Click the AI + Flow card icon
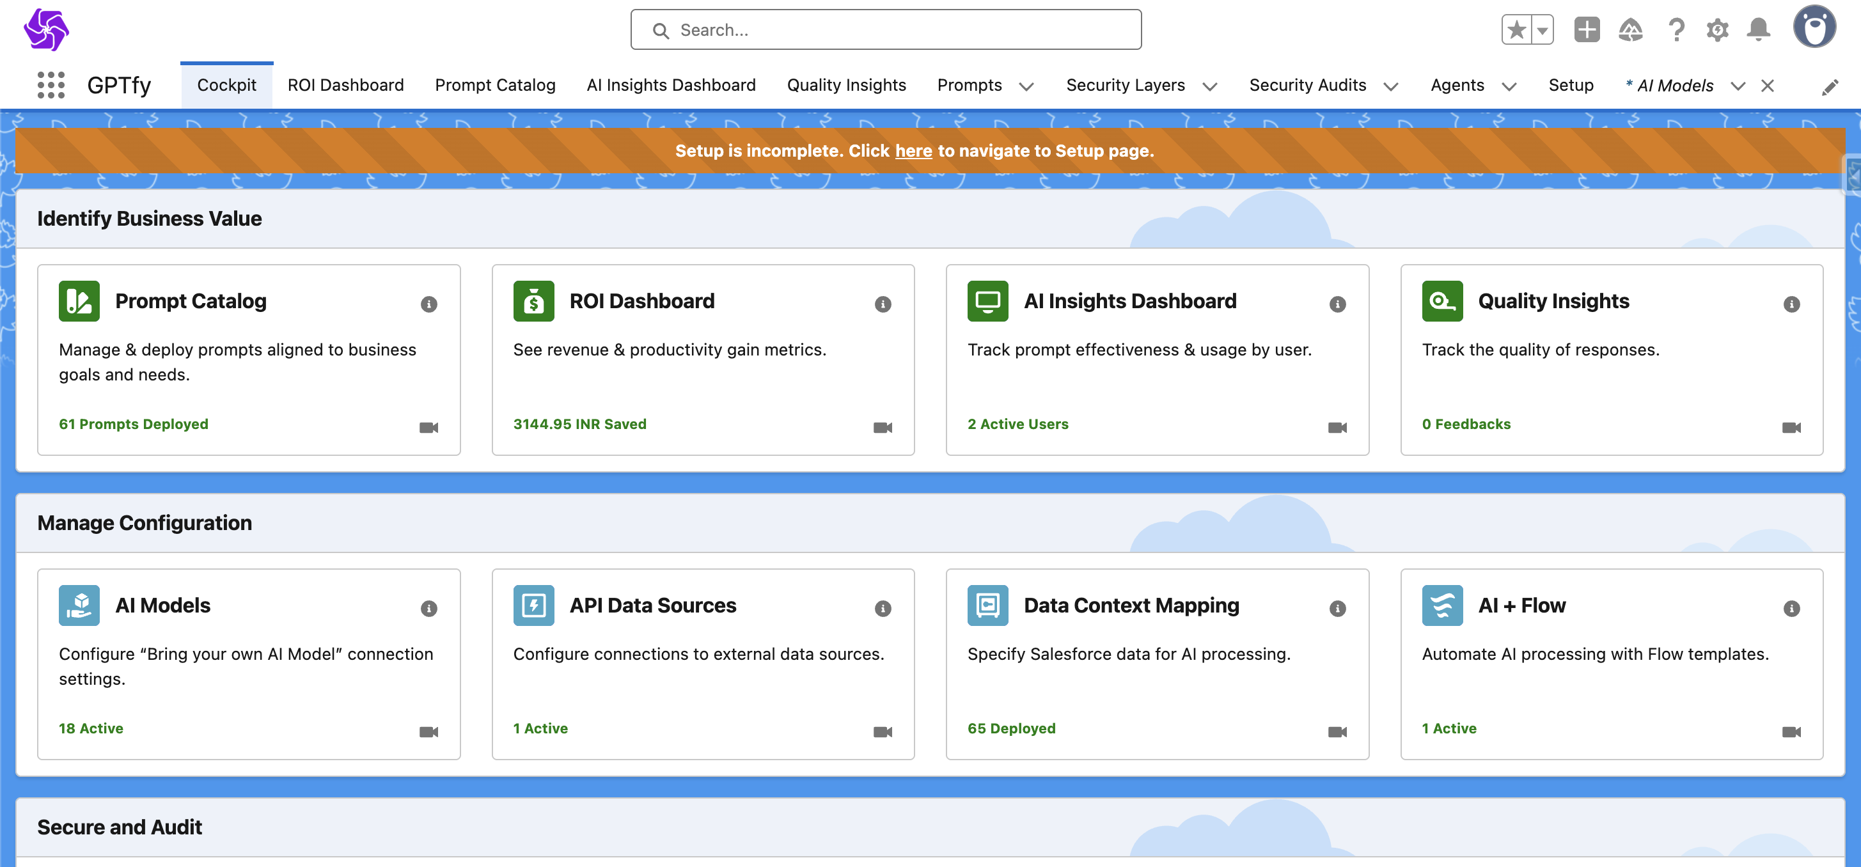The height and width of the screenshot is (867, 1861). click(x=1441, y=605)
